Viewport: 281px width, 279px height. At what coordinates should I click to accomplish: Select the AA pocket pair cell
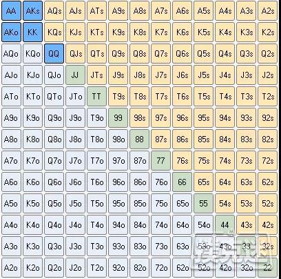[12, 11]
